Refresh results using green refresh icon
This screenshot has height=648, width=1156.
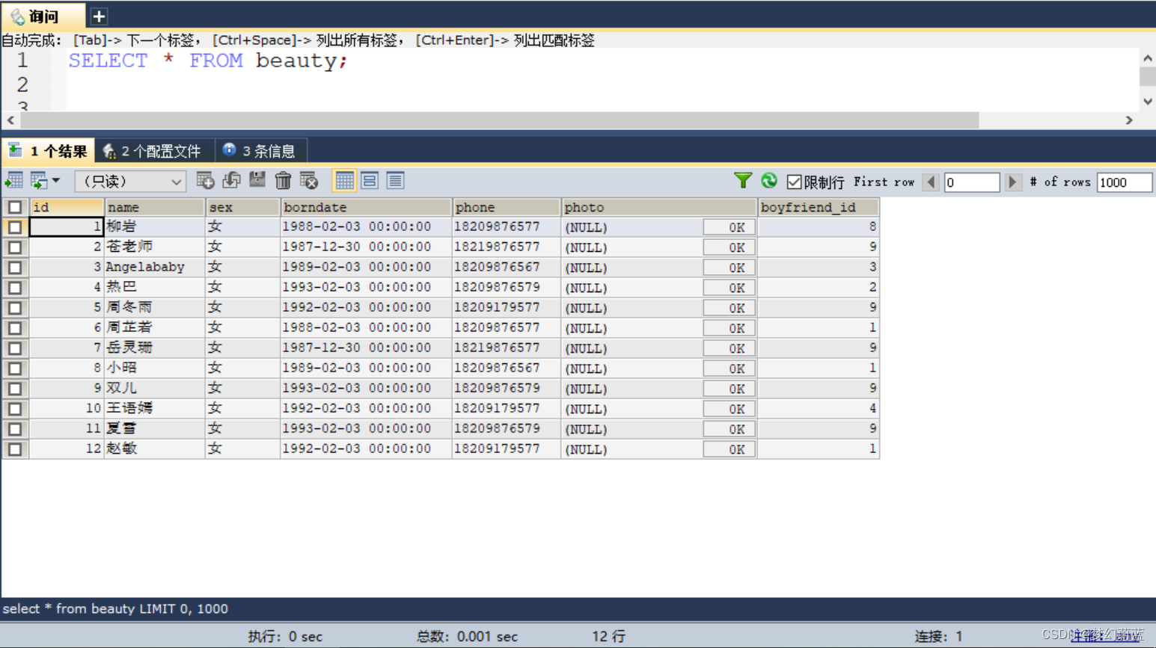pos(768,180)
